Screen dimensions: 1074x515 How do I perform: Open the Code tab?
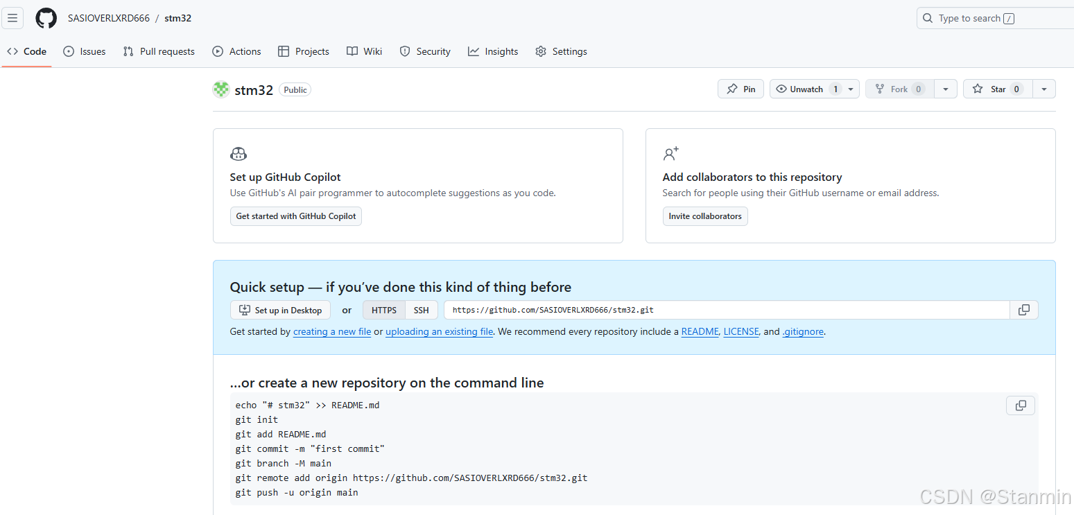coord(27,51)
